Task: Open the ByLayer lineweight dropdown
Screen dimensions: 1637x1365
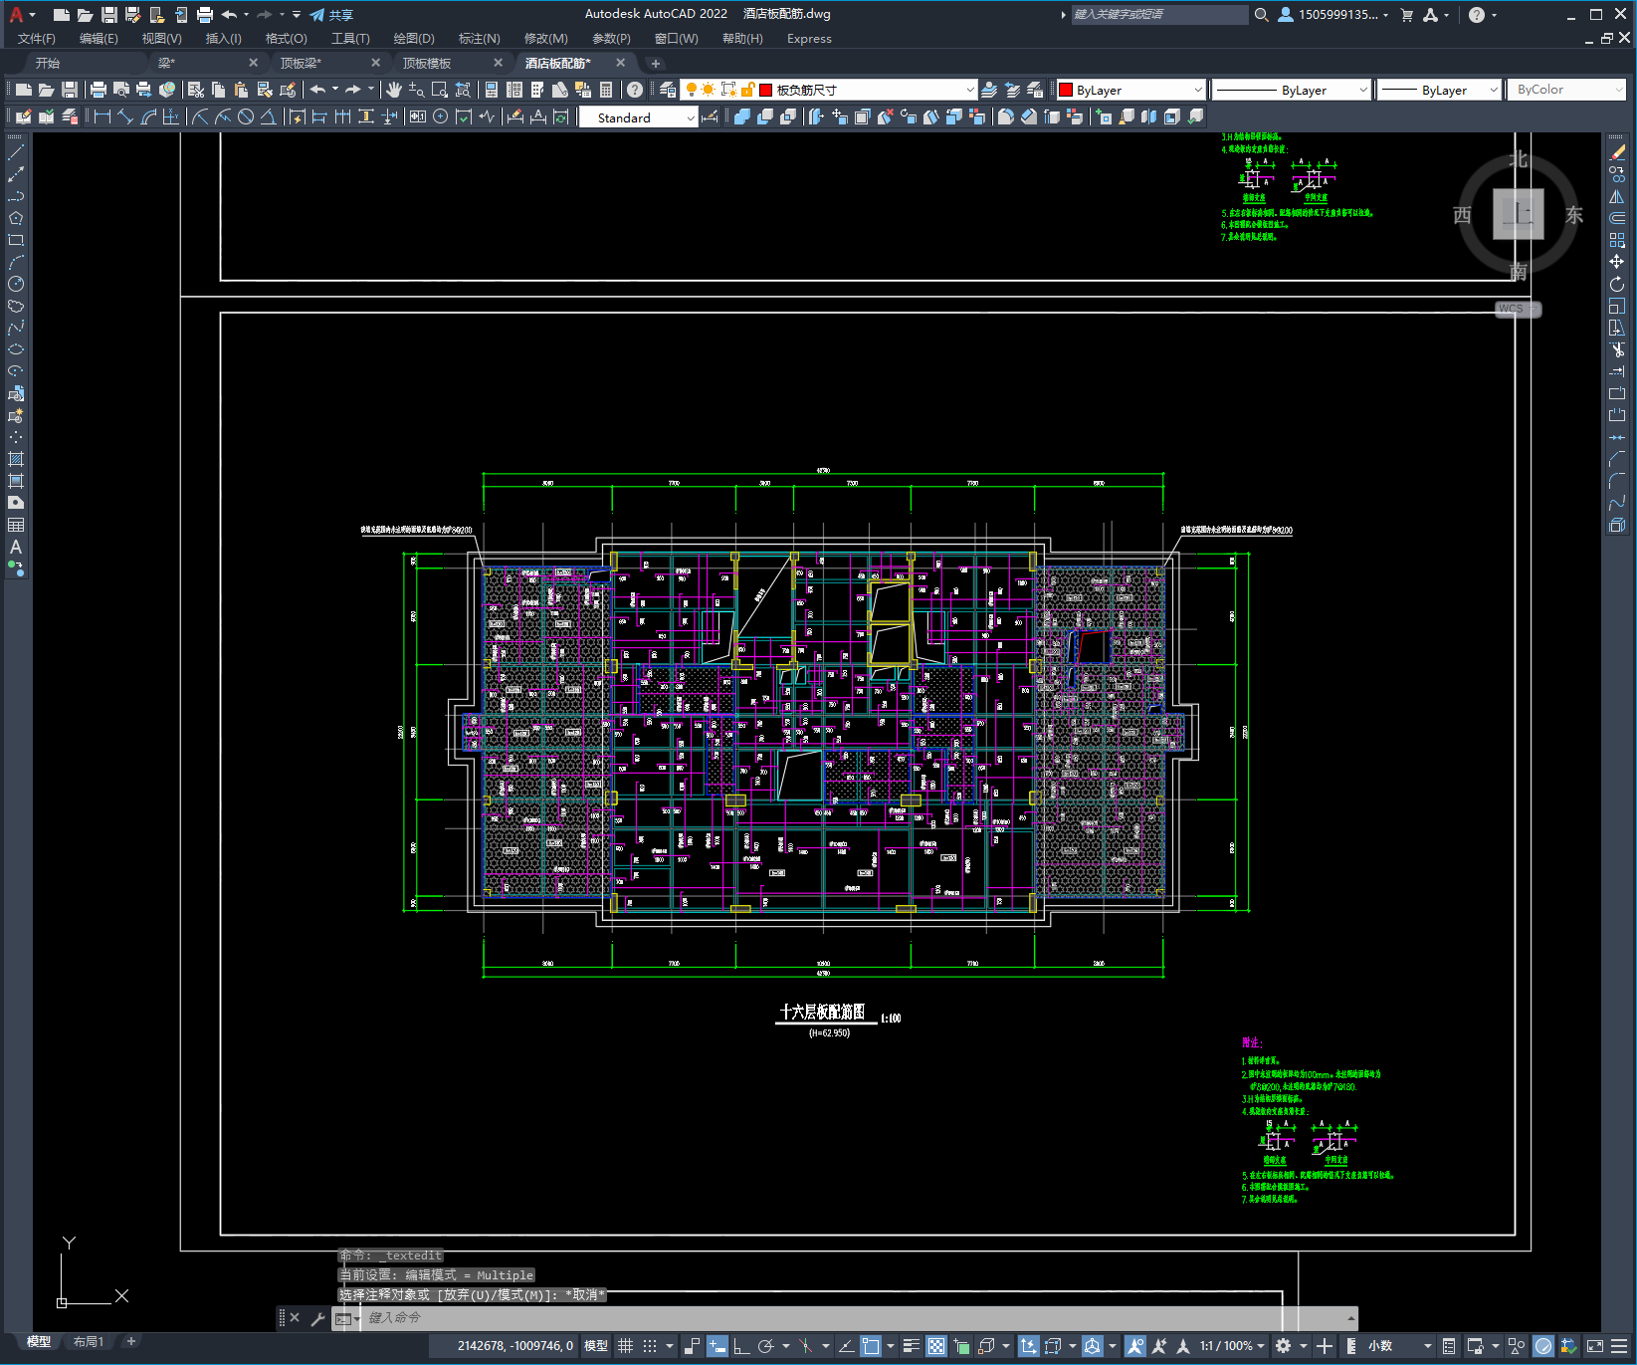Action: (1439, 90)
